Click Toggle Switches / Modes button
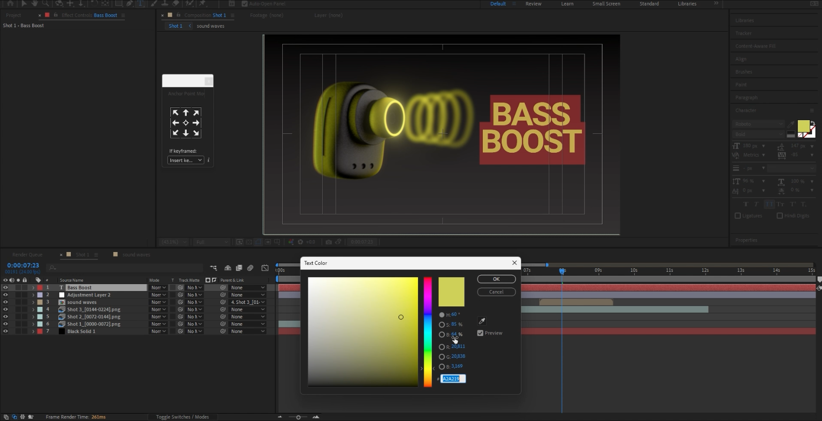Viewport: 822px width, 421px height. [x=182, y=417]
